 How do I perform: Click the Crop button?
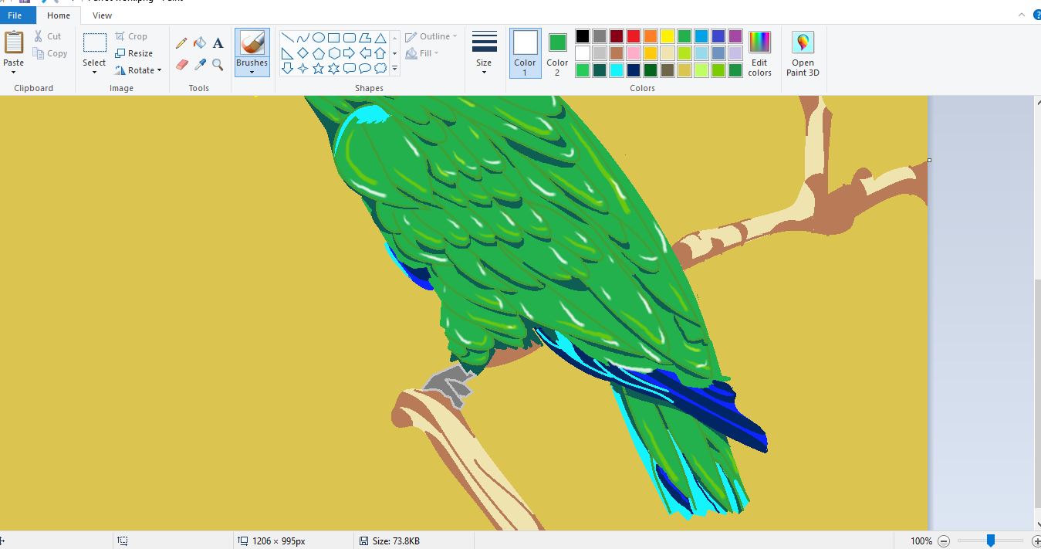point(131,36)
